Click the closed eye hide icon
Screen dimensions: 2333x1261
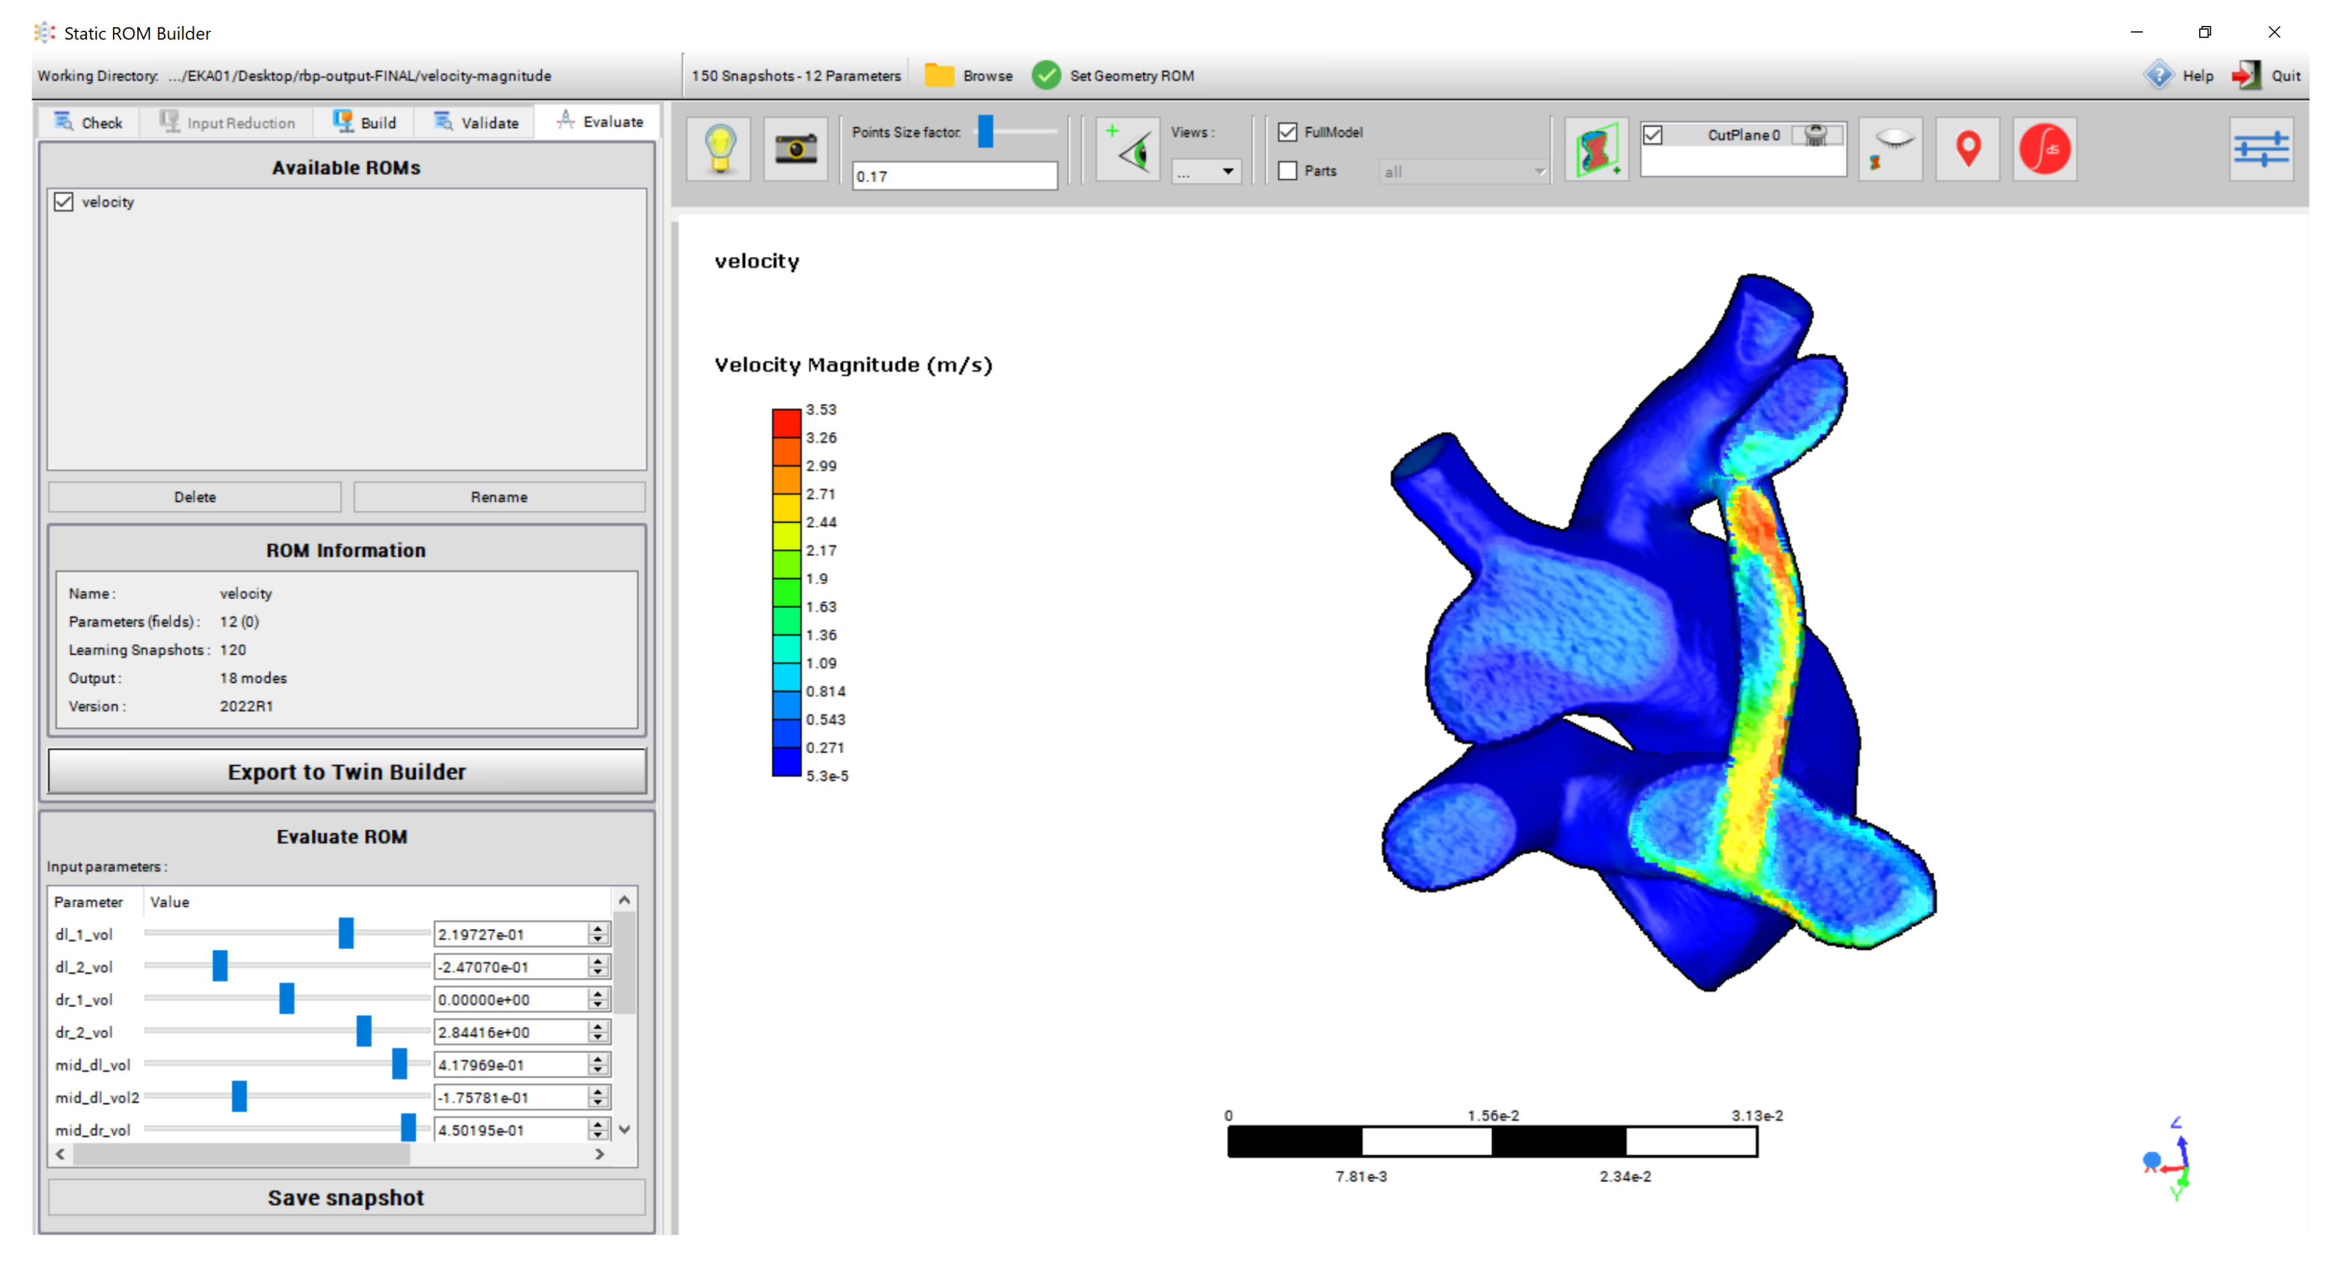tap(1890, 150)
